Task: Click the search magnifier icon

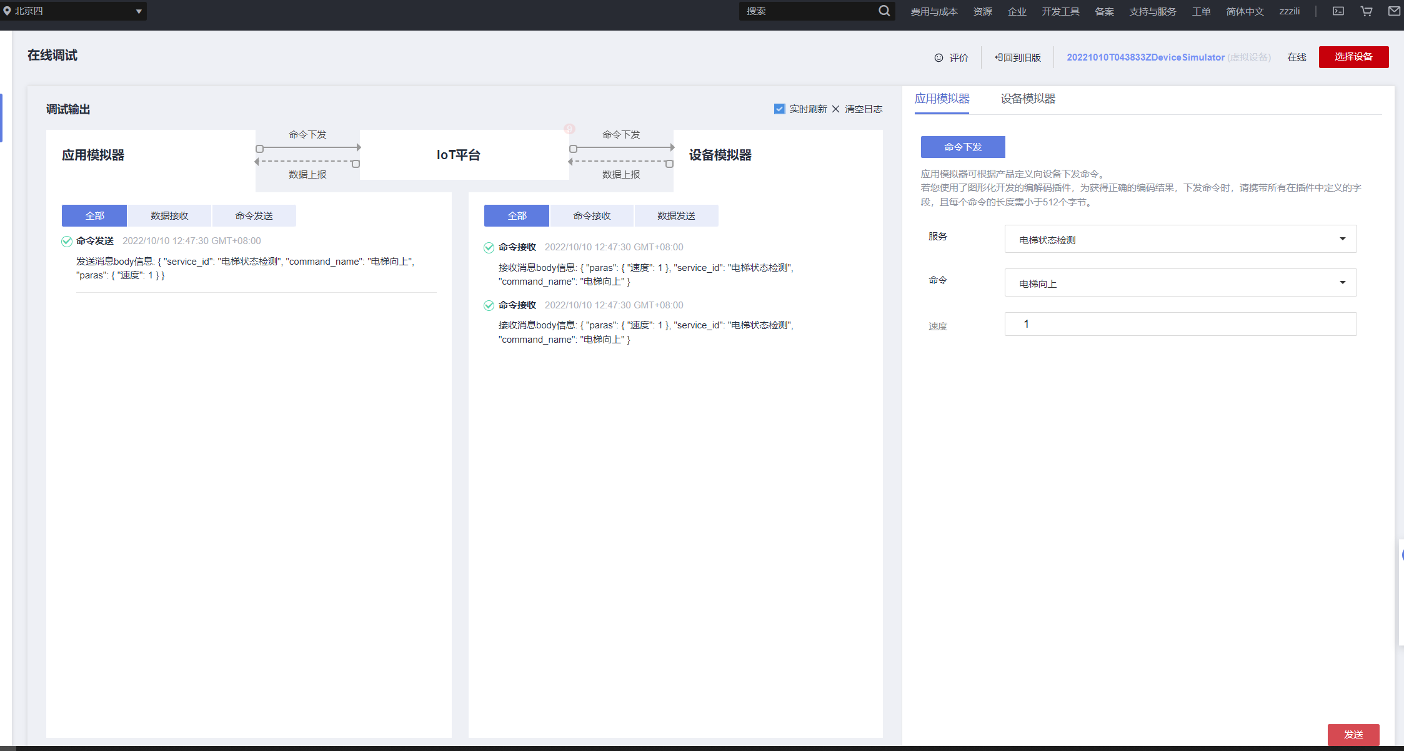Action: pos(884,11)
